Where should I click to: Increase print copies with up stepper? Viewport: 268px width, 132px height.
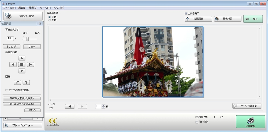pos(103,105)
